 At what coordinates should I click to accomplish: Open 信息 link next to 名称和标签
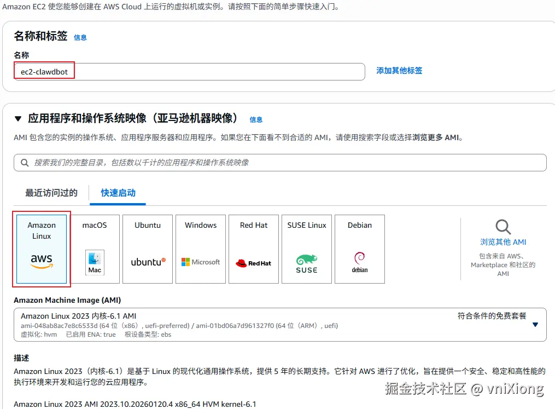80,38
